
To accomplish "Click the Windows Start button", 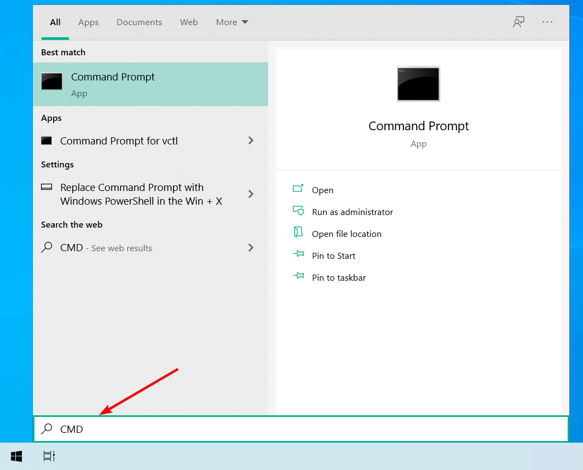I will [16, 456].
